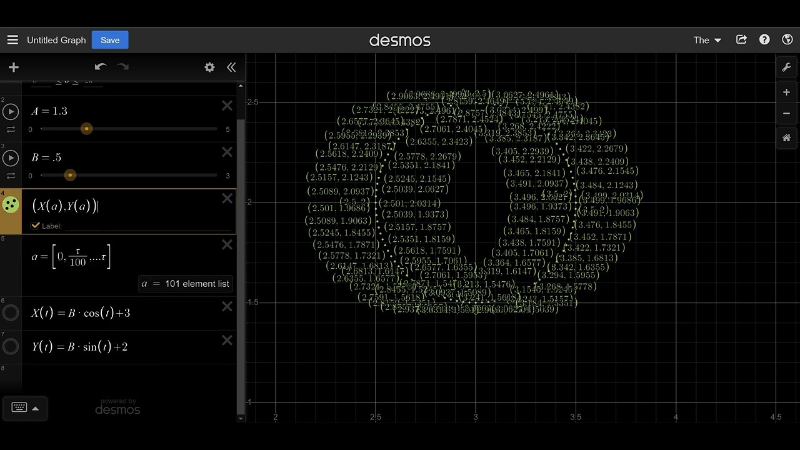800x450 pixels.
Task: Play the A slider animation
Action: pyautogui.click(x=11, y=112)
